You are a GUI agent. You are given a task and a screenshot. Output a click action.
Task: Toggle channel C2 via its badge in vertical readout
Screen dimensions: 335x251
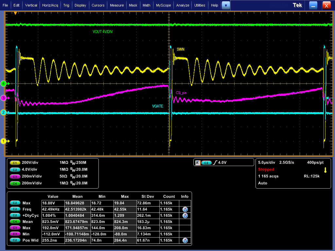15,170
